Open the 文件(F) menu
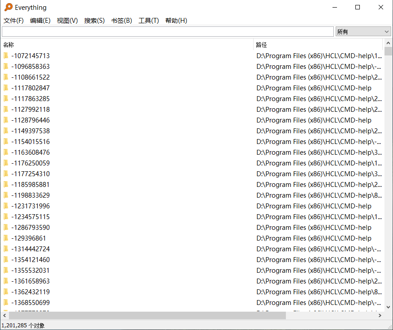The width and height of the screenshot is (393, 330). (13, 21)
